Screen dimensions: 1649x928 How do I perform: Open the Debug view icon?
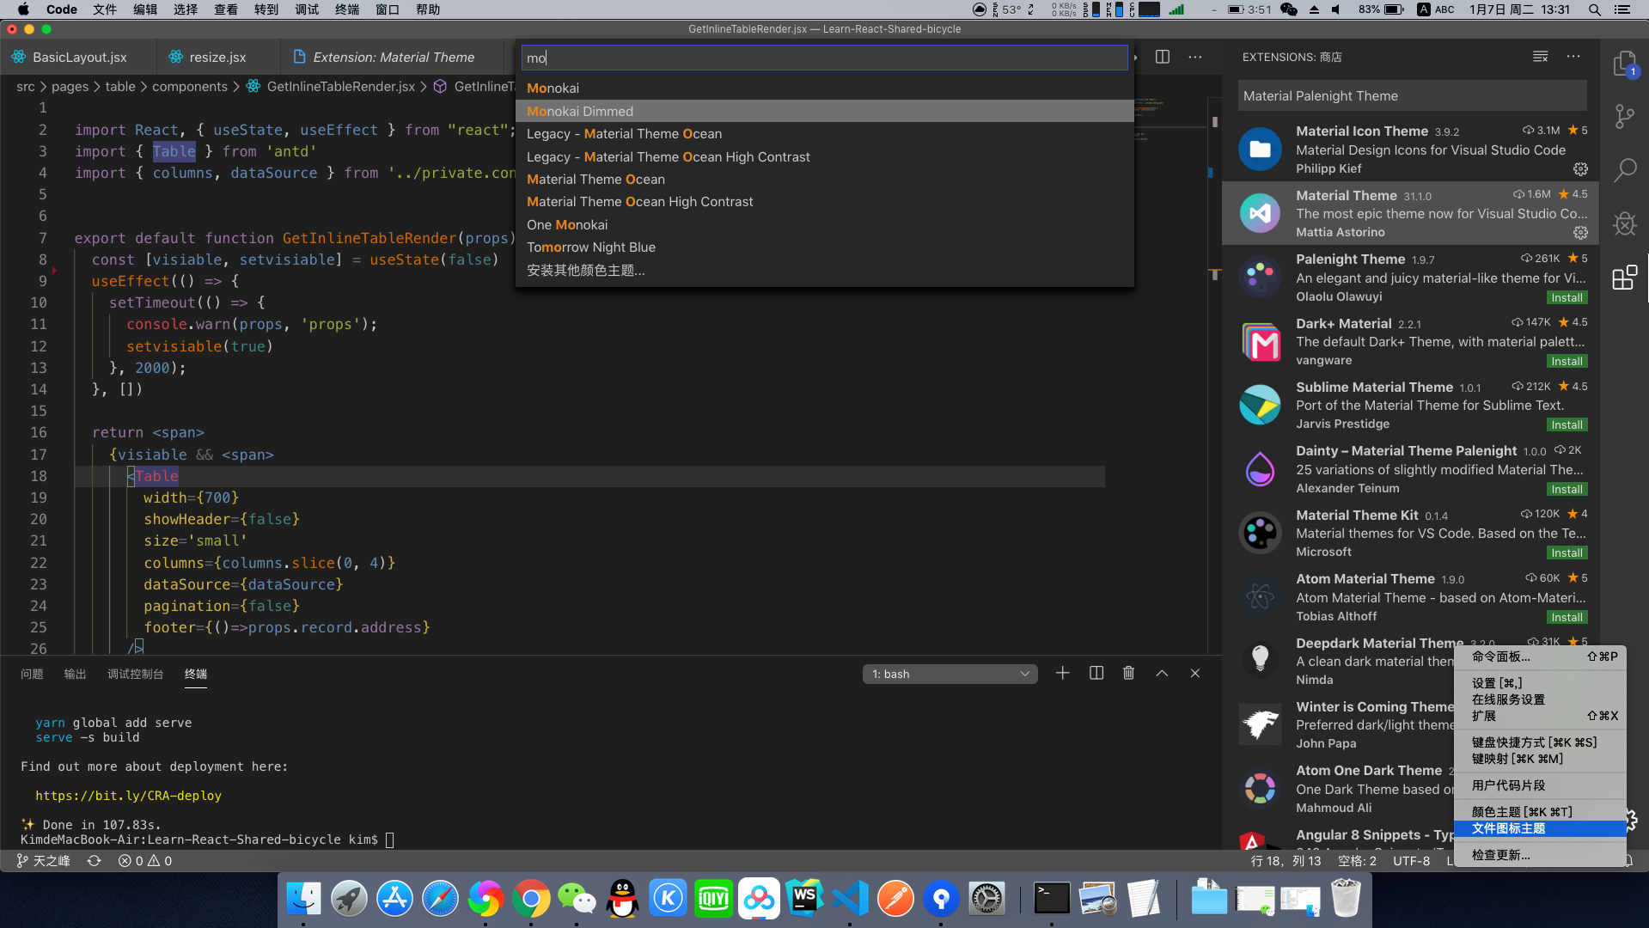[x=1624, y=223]
